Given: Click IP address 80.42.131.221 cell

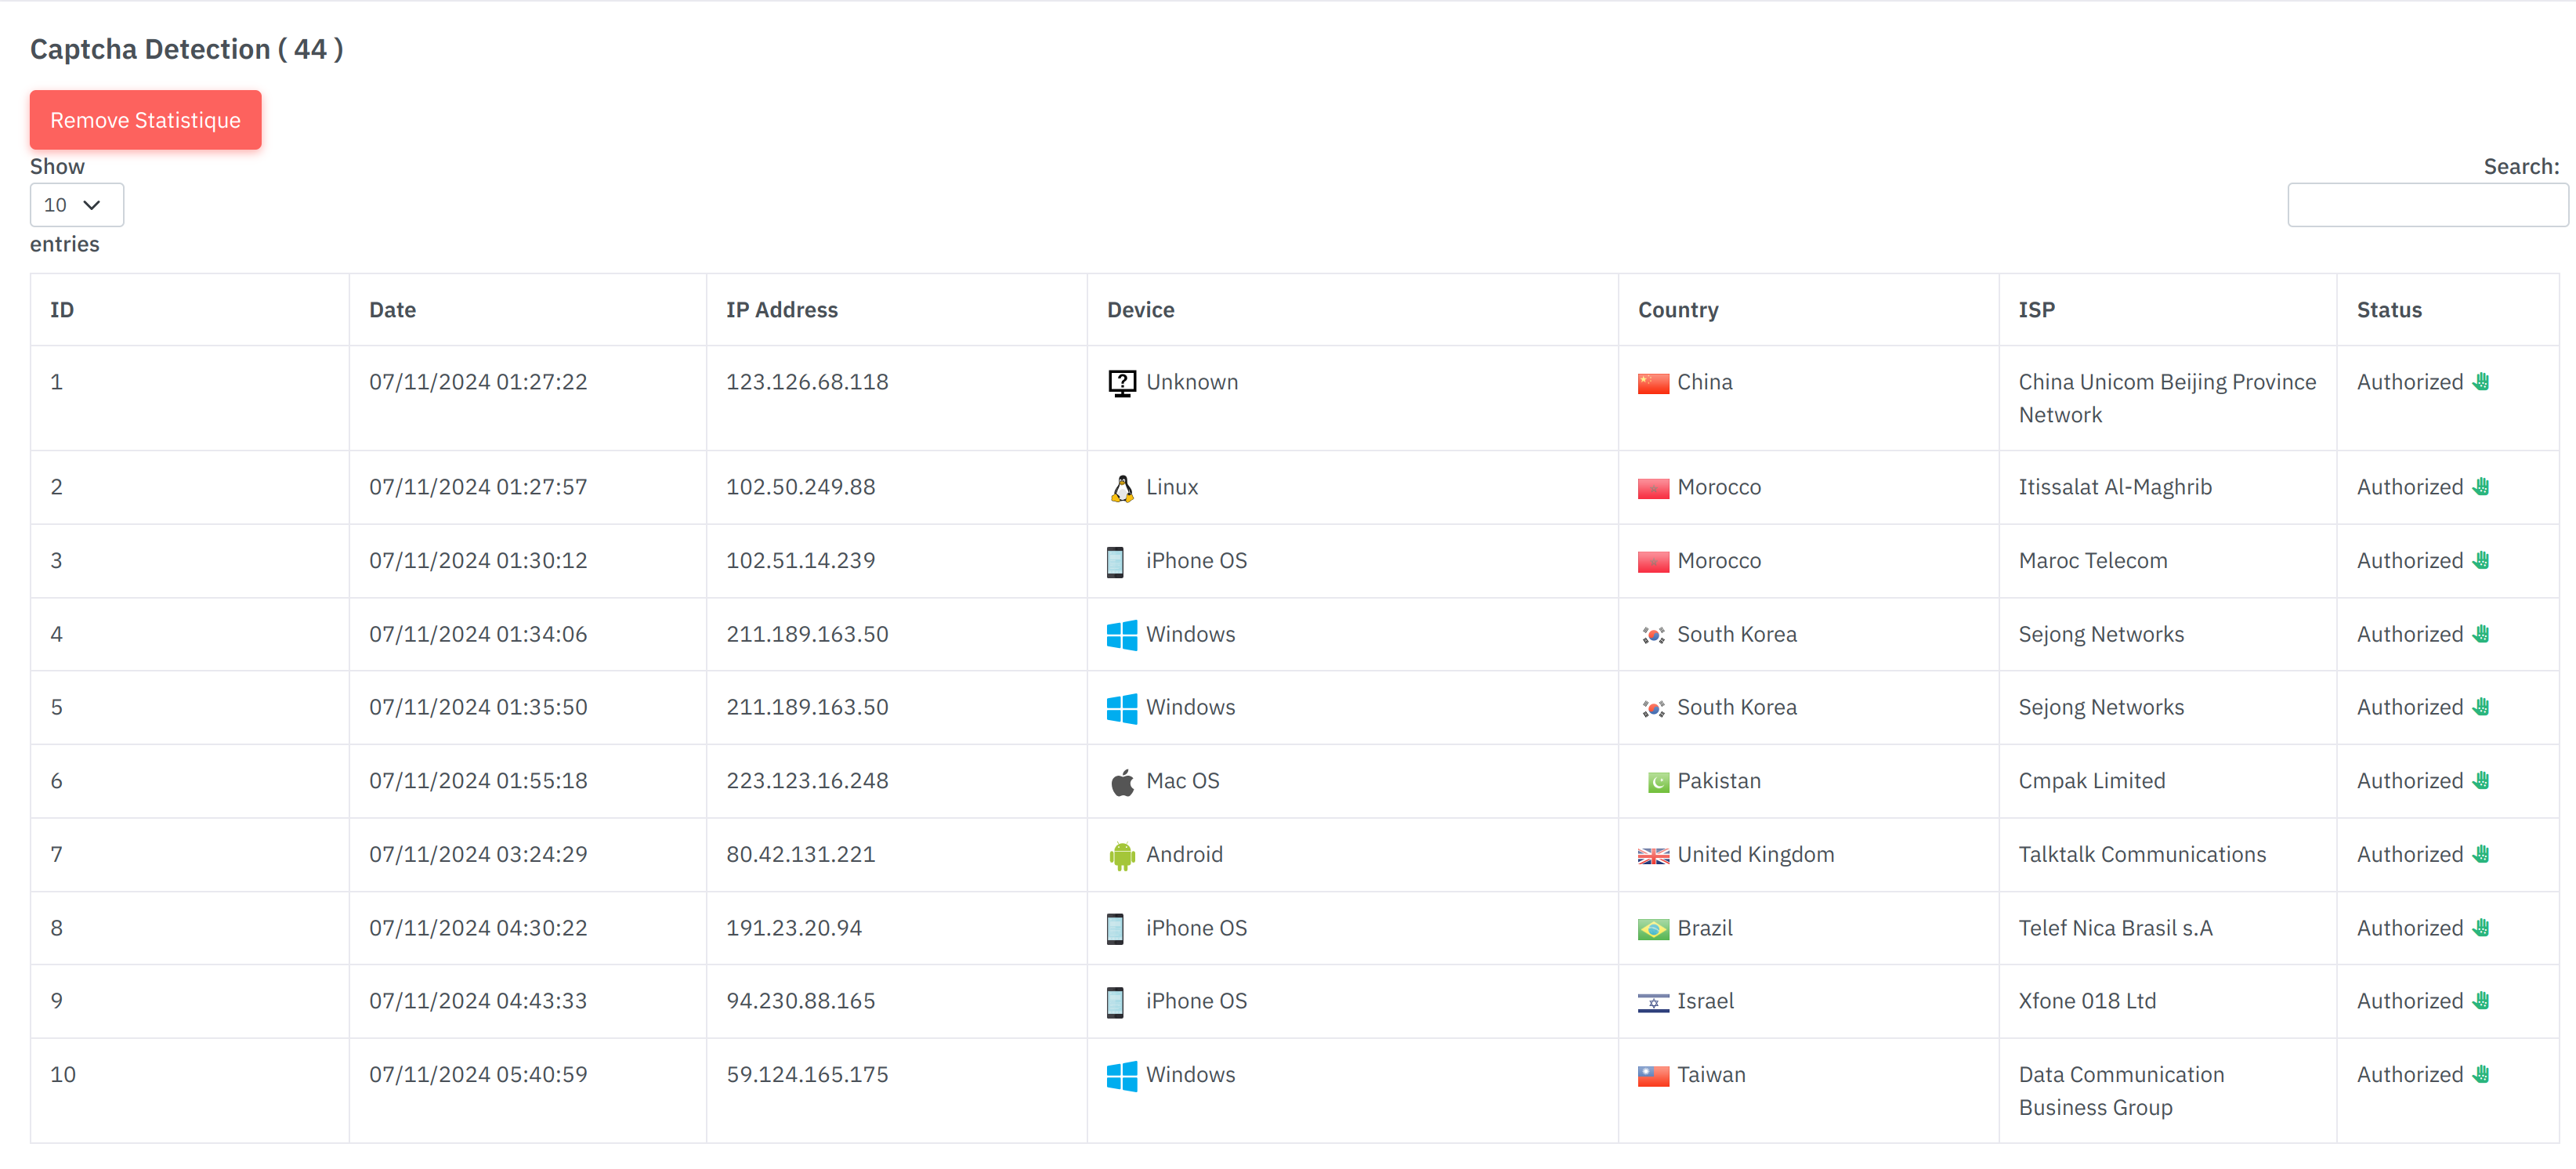Looking at the screenshot, I should (800, 855).
